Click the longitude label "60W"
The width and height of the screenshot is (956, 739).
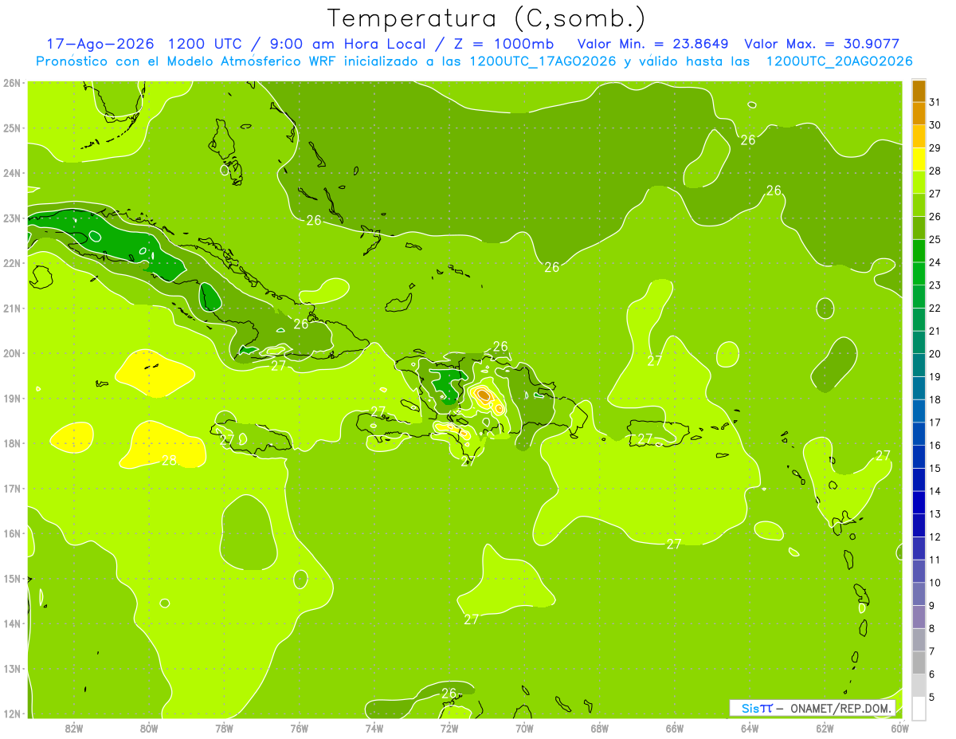click(899, 728)
